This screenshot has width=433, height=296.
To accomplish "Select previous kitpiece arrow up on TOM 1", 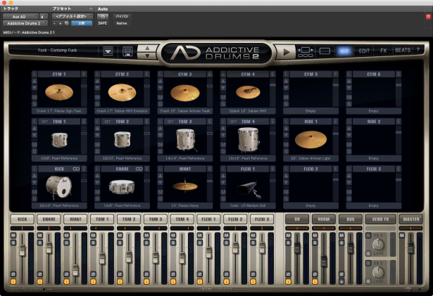I will (34, 128).
